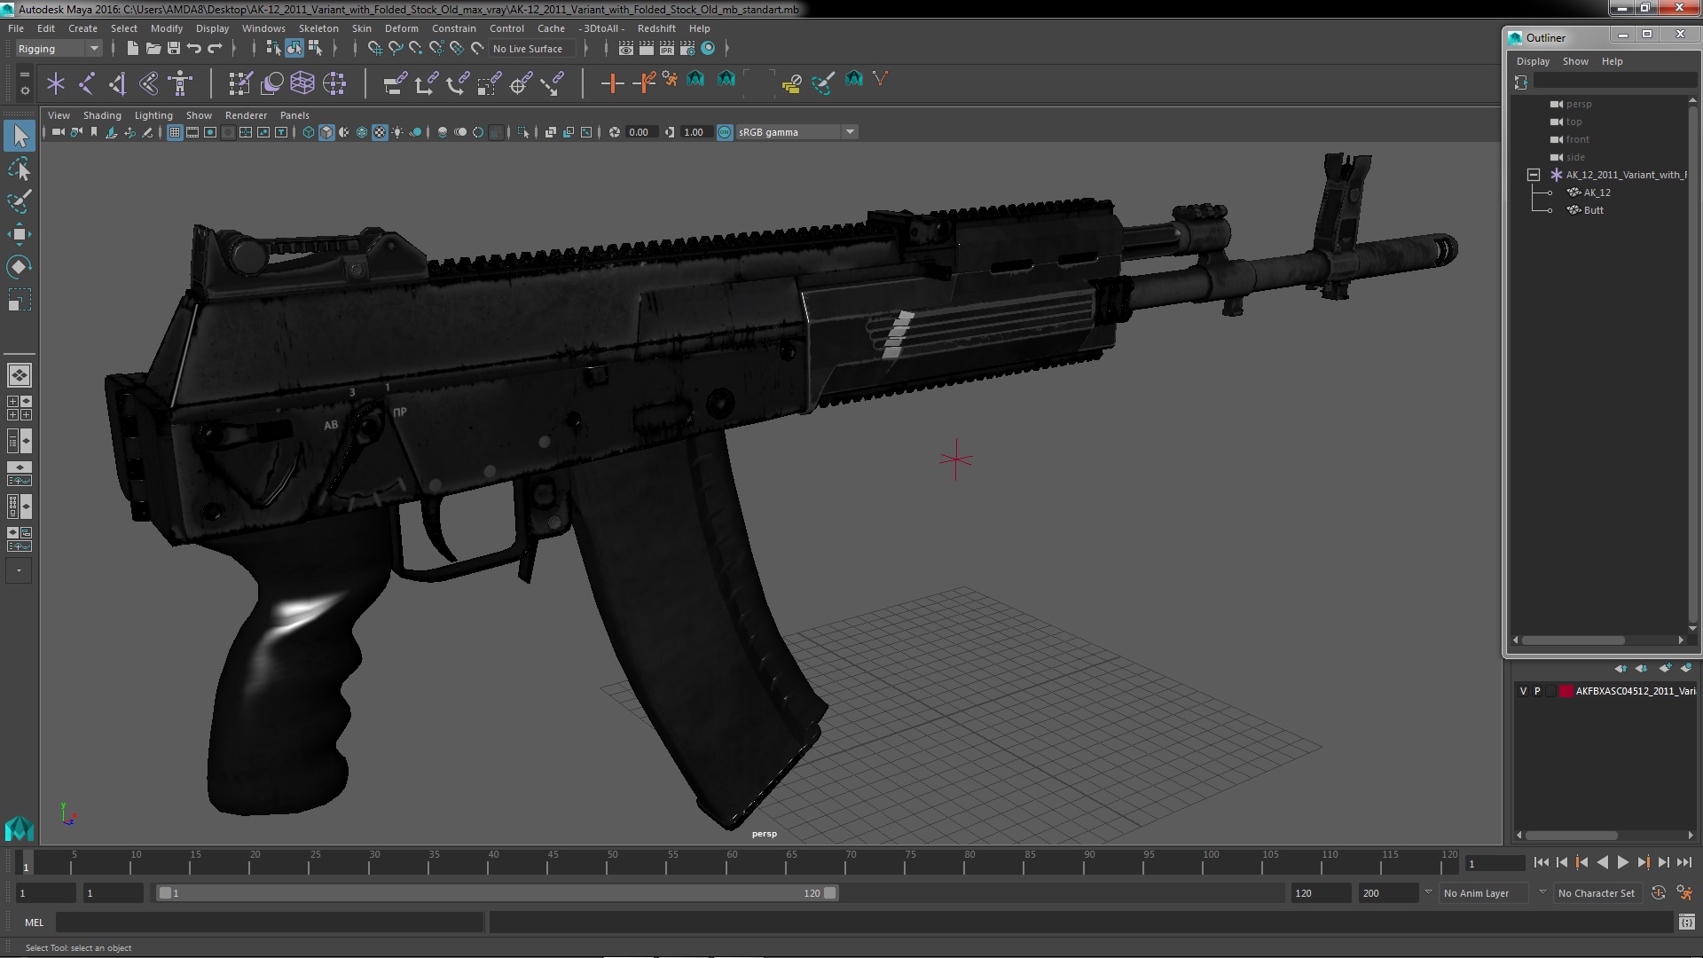Open the Redshift menu
The image size is (1703, 958).
click(656, 28)
